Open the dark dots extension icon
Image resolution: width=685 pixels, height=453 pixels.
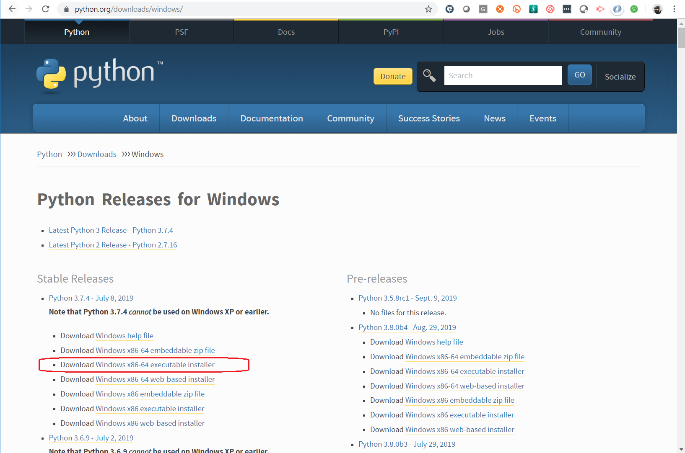pyautogui.click(x=567, y=9)
